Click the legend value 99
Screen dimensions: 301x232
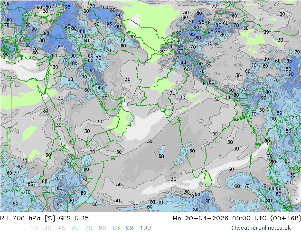[x=130, y=228]
